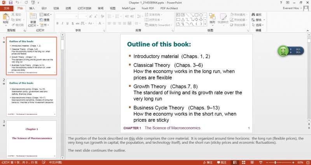Open the Arrange (排列) tool

212,18
